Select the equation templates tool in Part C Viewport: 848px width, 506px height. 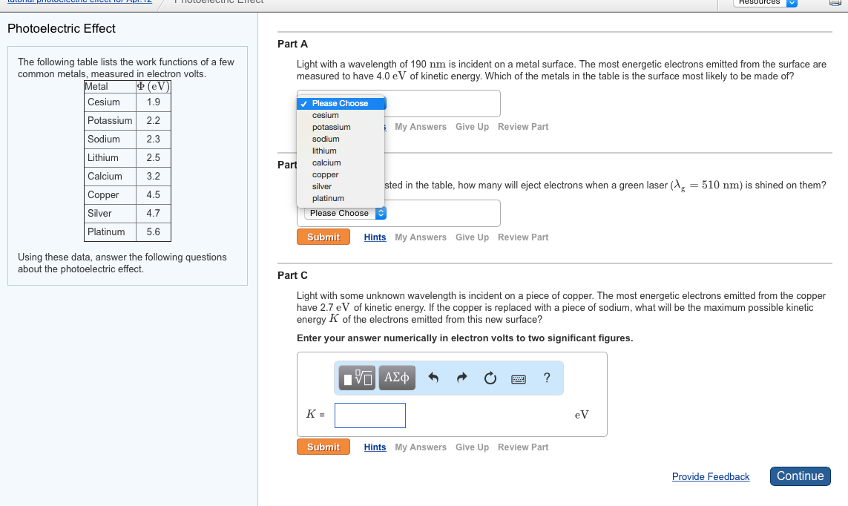357,378
